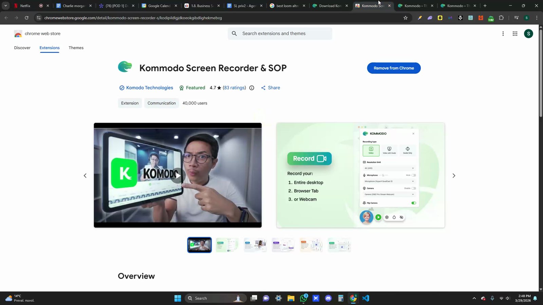Show rating info icon details
Image resolution: width=543 pixels, height=305 pixels.
252,88
